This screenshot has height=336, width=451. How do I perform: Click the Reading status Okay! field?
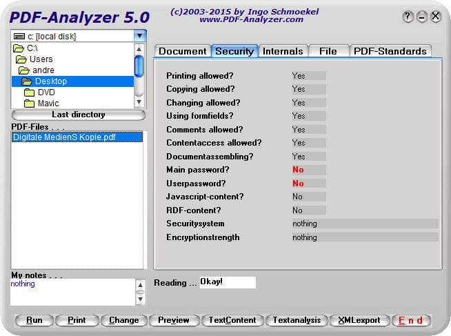point(228,282)
